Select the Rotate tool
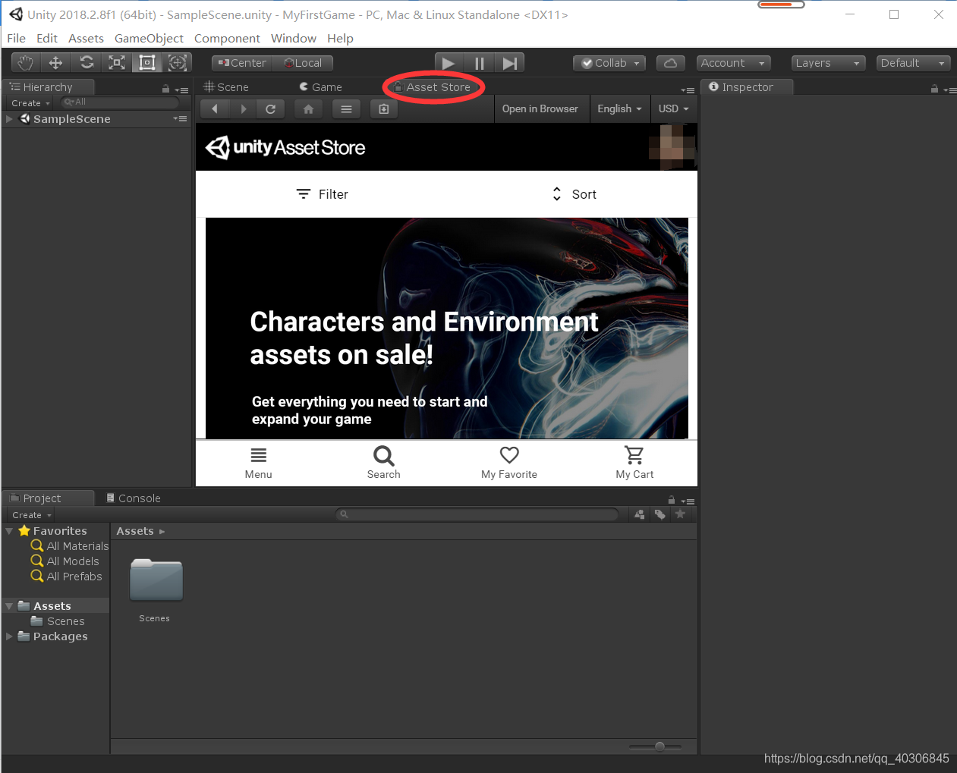This screenshot has width=957, height=773. pos(87,63)
